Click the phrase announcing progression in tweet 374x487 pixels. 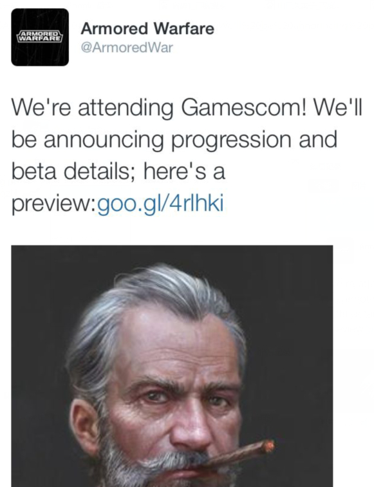[x=167, y=140]
